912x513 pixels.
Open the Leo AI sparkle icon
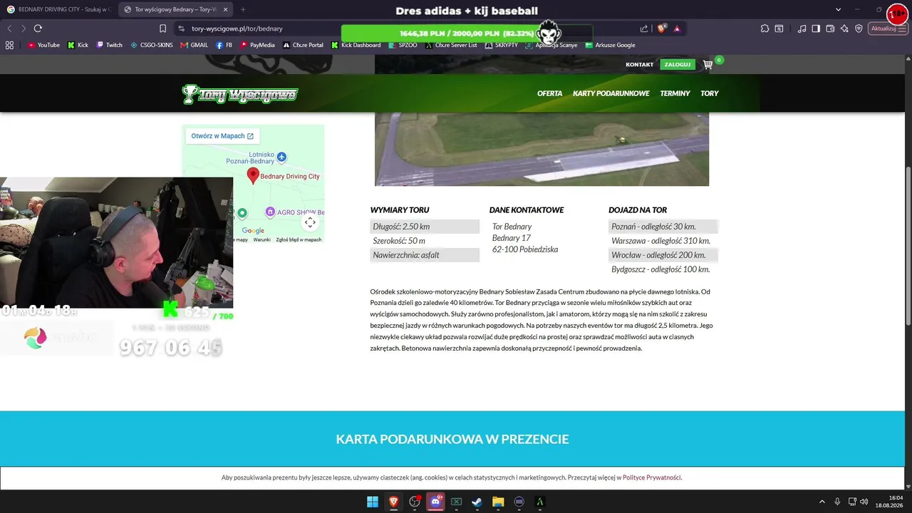click(x=844, y=28)
